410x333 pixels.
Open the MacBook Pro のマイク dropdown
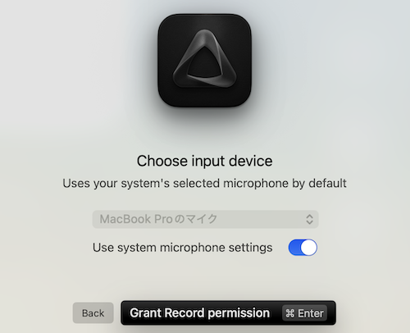point(205,219)
